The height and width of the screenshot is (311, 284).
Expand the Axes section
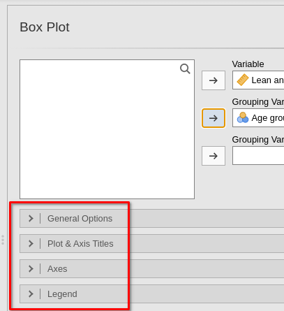[152, 268]
